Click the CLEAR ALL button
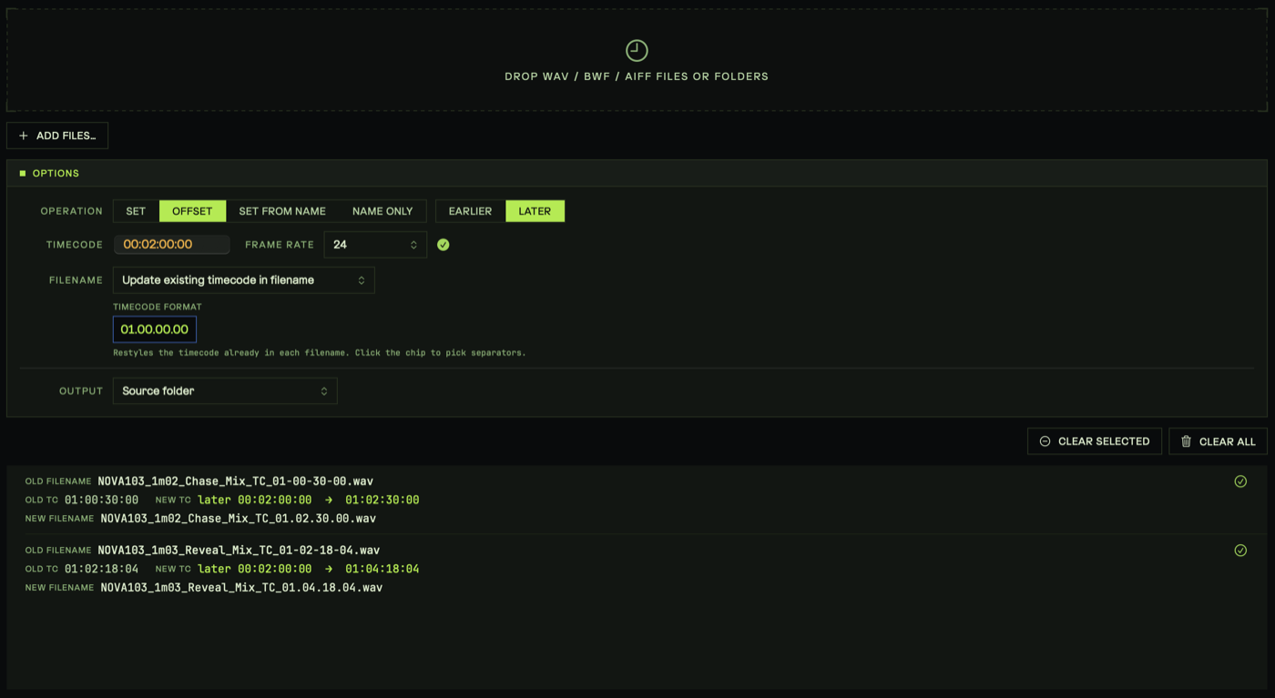Screen dimensions: 1275x698 click(1218, 441)
